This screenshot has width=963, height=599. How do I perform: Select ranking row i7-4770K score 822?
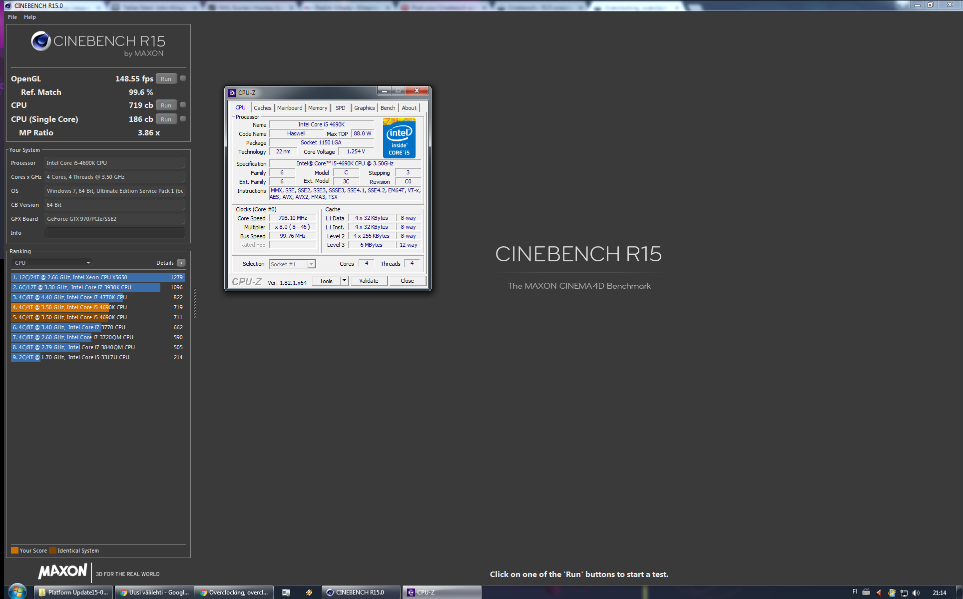[x=98, y=297]
